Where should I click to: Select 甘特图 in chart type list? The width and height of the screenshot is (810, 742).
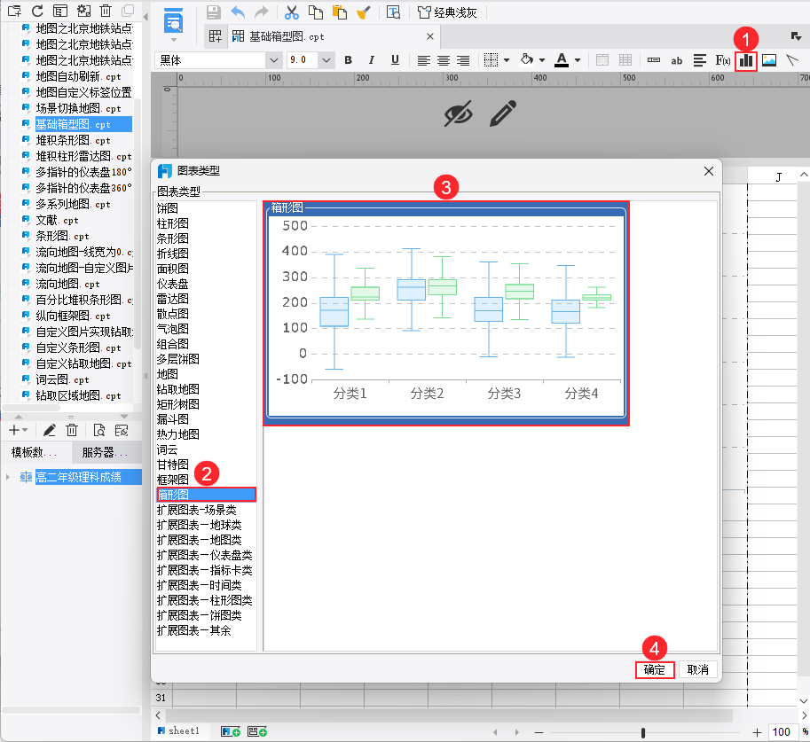(172, 465)
